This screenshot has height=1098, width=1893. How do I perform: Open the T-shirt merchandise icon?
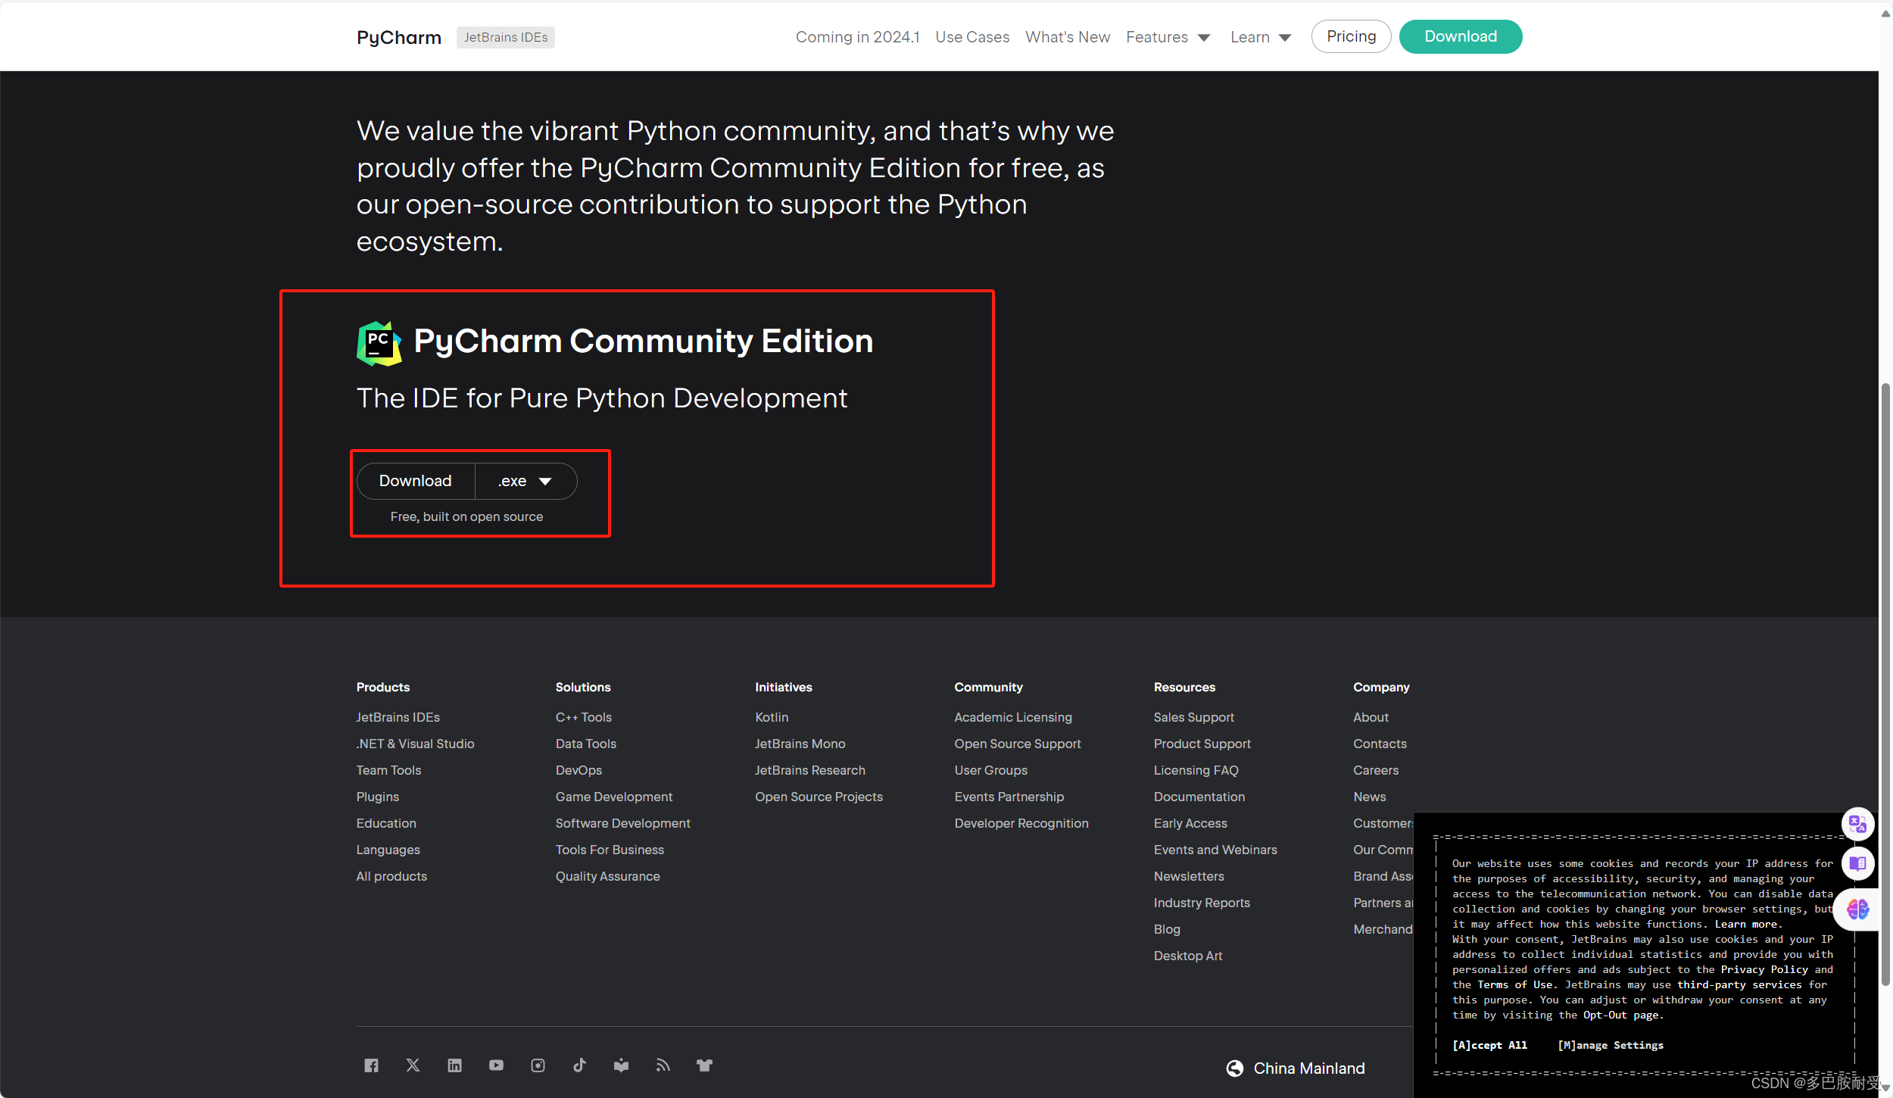click(704, 1065)
